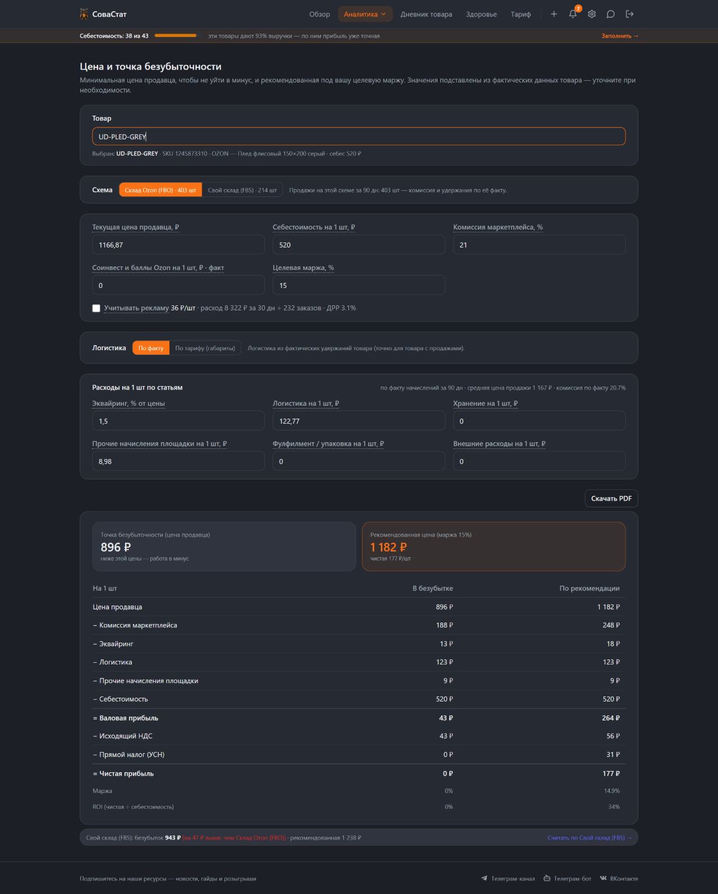Click Чистая прибыль row label
Screen dimensions: 718x894
coord(123,773)
